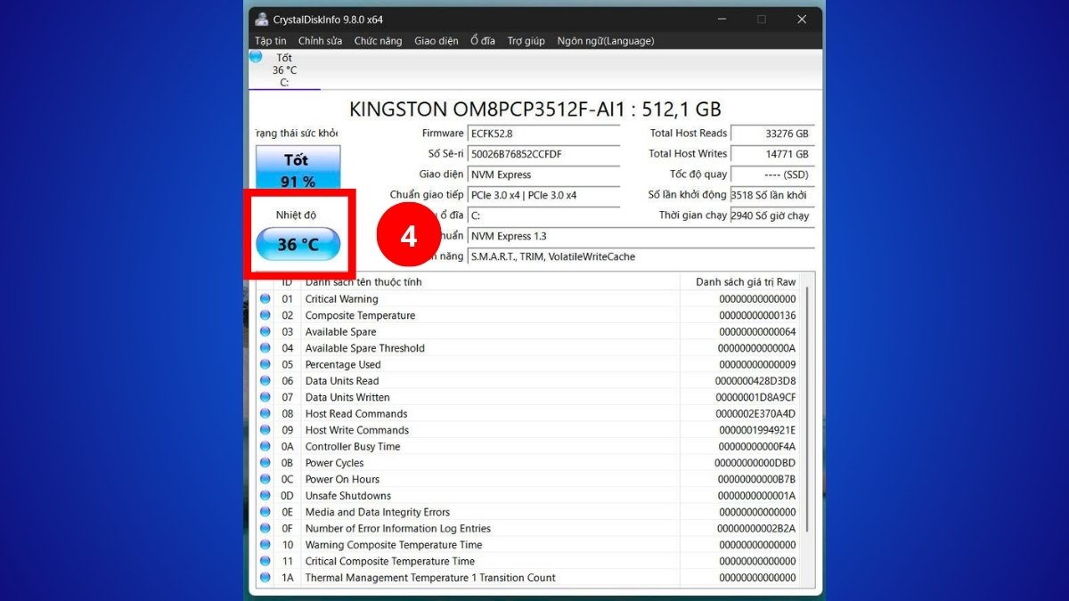Click status orb for Warning Composite Temperature Time row

click(265, 545)
